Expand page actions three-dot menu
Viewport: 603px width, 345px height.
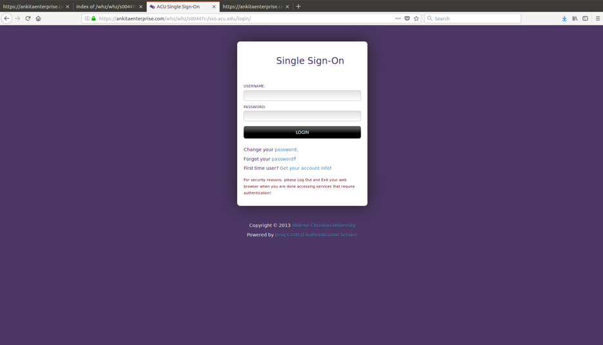coord(398,19)
